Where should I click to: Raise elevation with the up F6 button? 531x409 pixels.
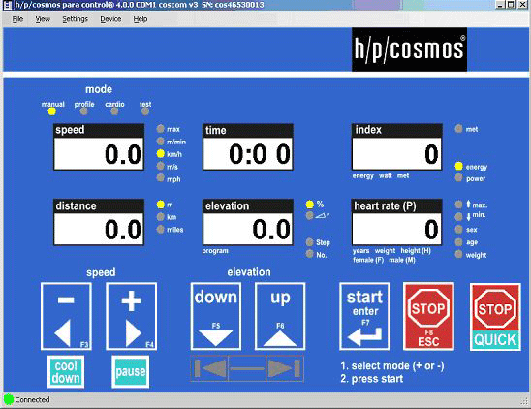coord(280,316)
